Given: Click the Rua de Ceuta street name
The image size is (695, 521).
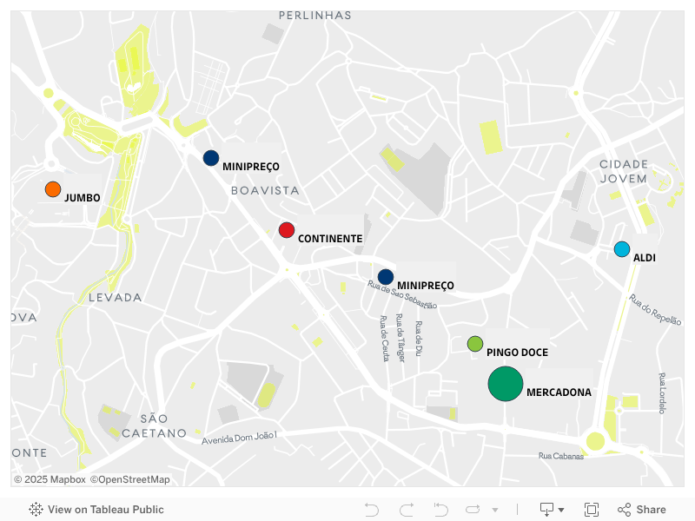Looking at the screenshot, I should [x=384, y=339].
